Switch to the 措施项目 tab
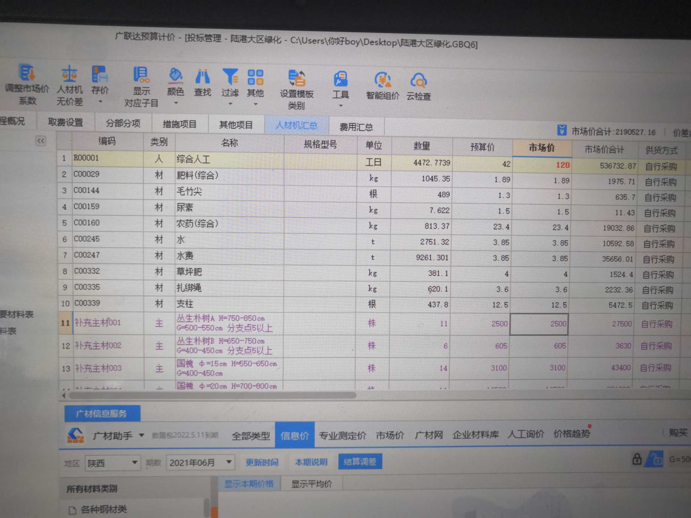Image resolution: width=691 pixels, height=518 pixels. (x=180, y=124)
